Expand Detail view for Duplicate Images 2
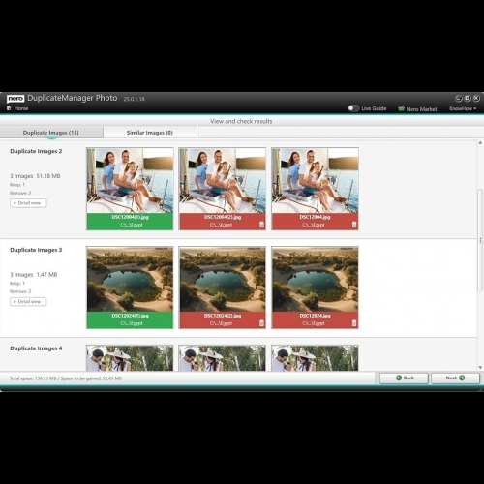The image size is (484, 484). pyautogui.click(x=28, y=203)
